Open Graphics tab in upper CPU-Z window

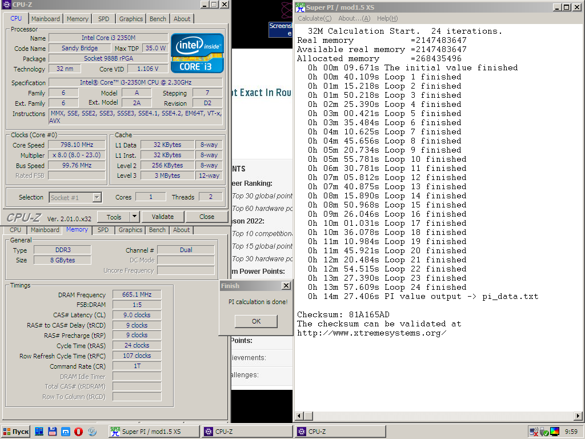coord(131,19)
